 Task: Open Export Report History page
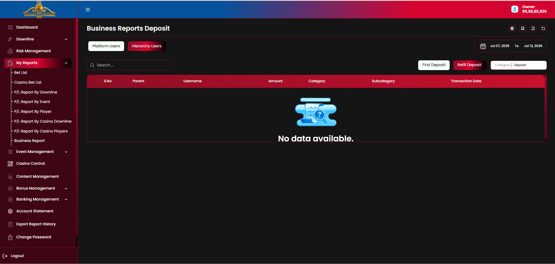pyautogui.click(x=36, y=224)
